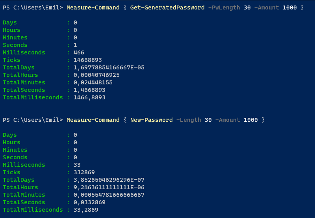Click the TotalMilliseconds value 33,2869
The height and width of the screenshot is (218, 315).
tap(86, 210)
